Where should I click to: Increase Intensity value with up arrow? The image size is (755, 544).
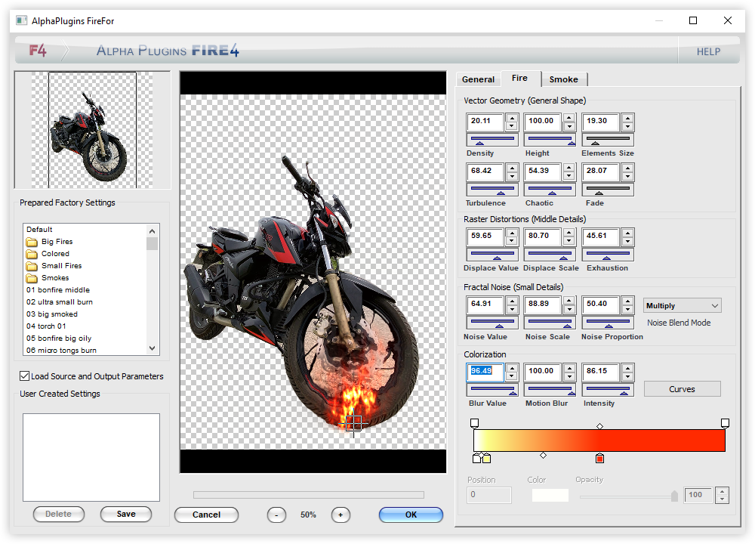pyautogui.click(x=627, y=368)
